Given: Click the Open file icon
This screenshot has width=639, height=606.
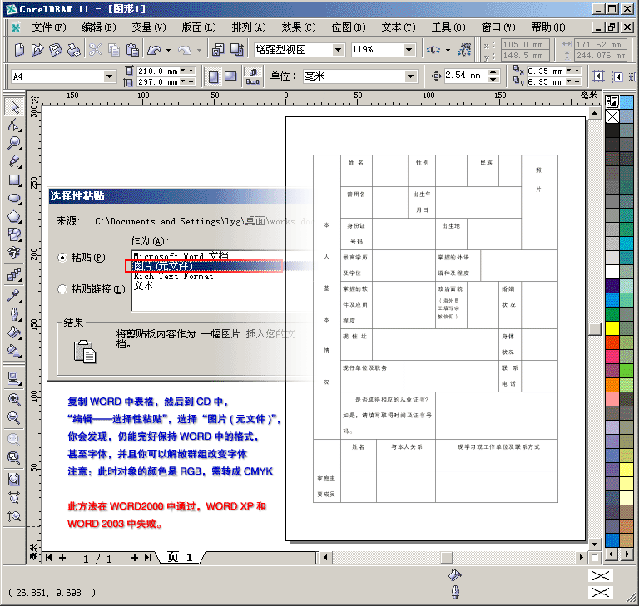Looking at the screenshot, I should click(x=37, y=50).
